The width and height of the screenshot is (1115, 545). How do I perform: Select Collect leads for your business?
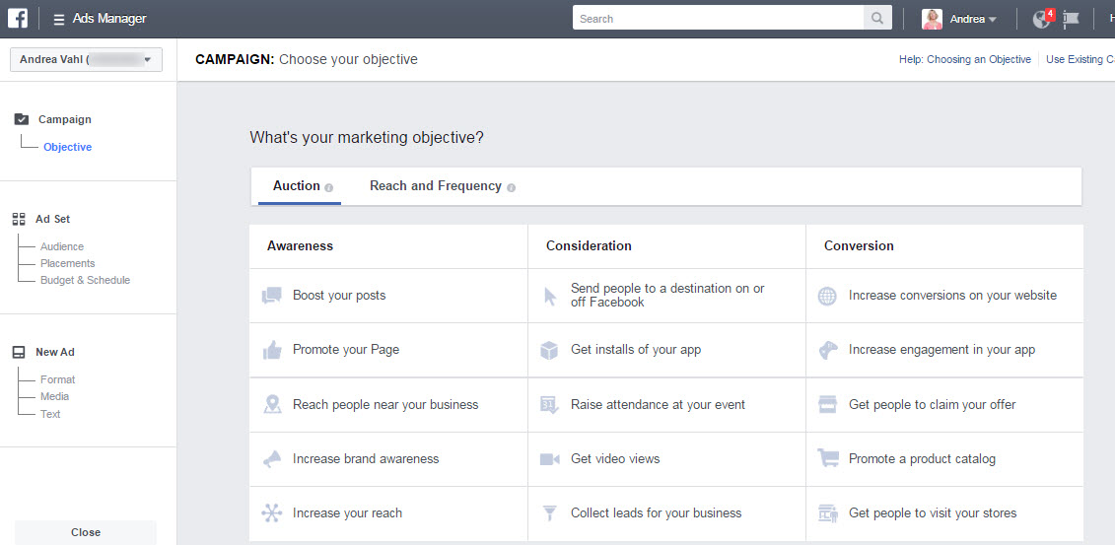tap(656, 513)
